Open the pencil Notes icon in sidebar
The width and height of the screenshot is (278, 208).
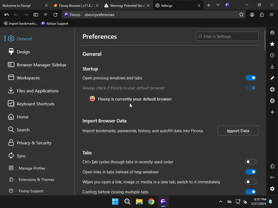(x=272, y=78)
